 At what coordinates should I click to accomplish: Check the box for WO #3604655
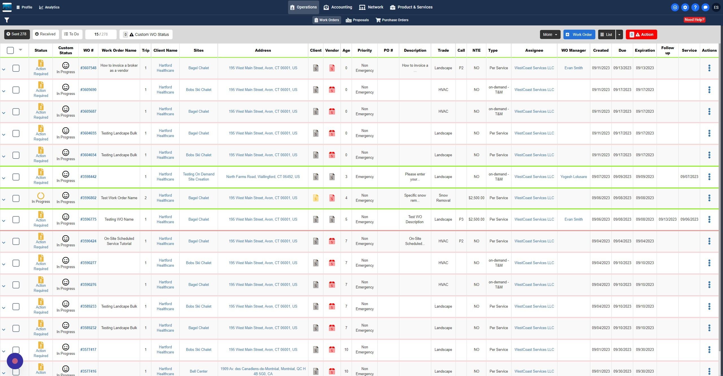pyautogui.click(x=16, y=133)
